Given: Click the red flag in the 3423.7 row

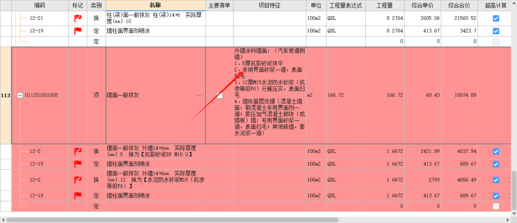Looking at the screenshot, I should coord(78,31).
